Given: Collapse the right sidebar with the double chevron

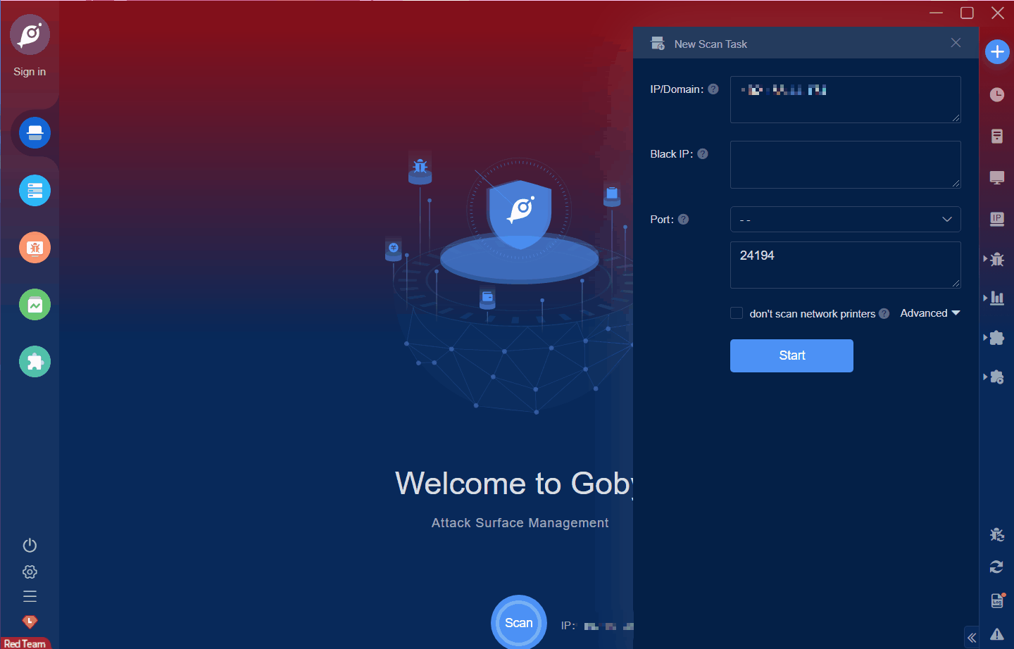Looking at the screenshot, I should (972, 637).
